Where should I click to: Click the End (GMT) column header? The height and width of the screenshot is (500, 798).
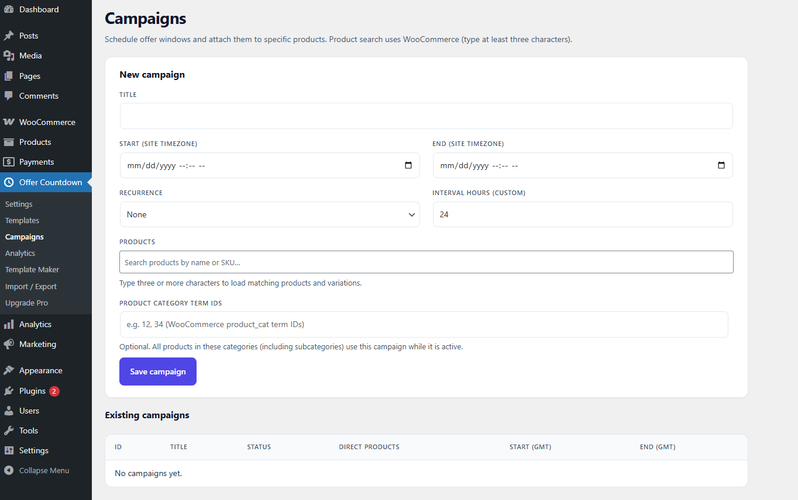tap(658, 447)
